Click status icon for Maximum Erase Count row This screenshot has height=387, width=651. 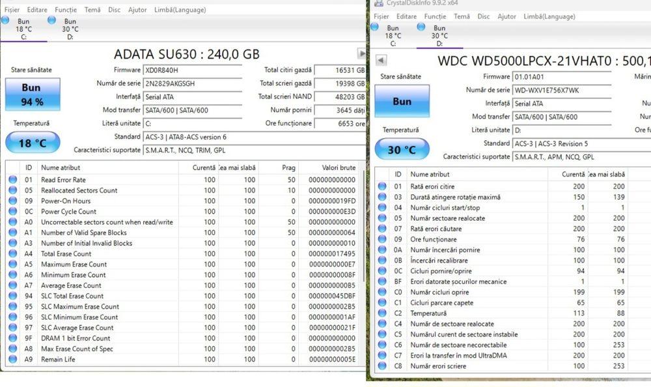13,264
